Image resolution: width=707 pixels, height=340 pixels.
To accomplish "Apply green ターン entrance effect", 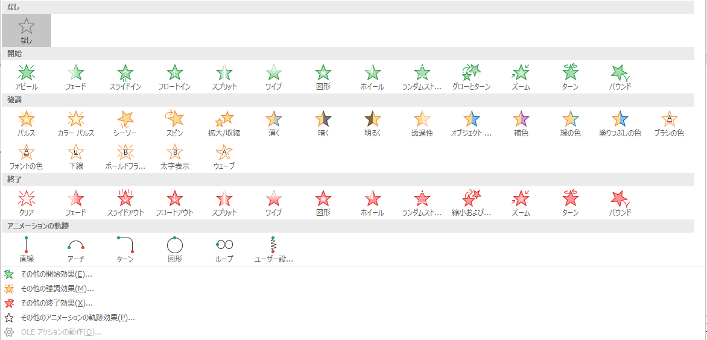I will point(571,77).
